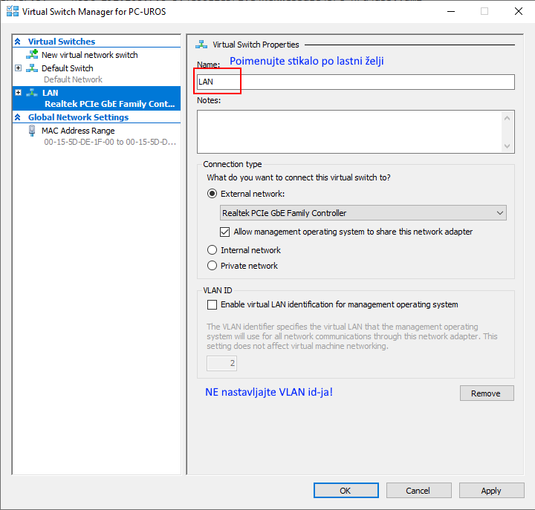This screenshot has height=510, width=535.
Task: Click the Notes scrollbar up arrow
Action: click(x=507, y=118)
